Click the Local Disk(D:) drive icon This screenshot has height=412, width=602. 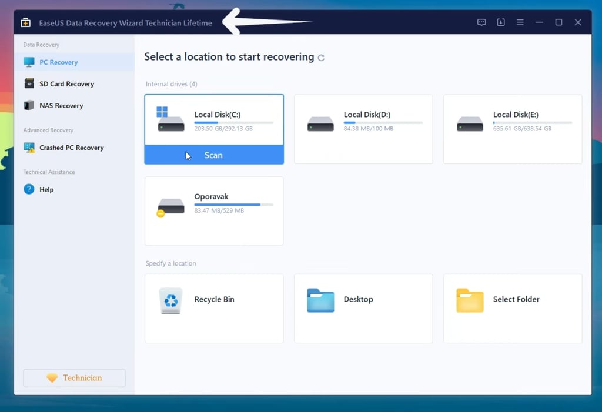coord(320,124)
